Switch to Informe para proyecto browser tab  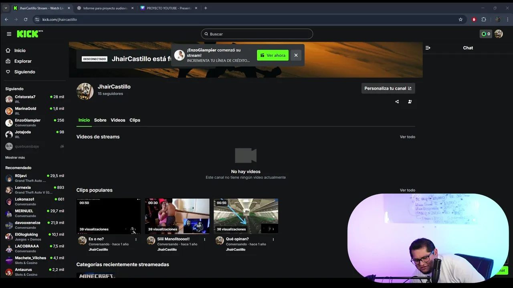105,8
